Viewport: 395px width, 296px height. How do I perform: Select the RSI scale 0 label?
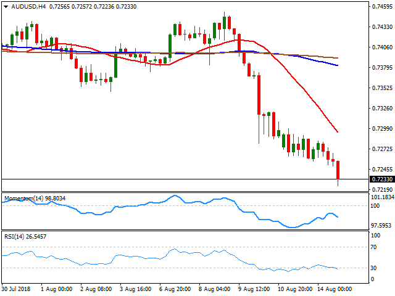(x=372, y=279)
